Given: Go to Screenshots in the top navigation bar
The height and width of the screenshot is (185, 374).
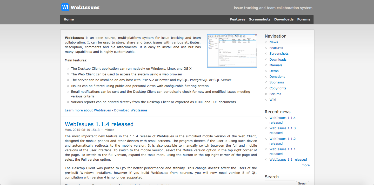Looking at the screenshot, I should point(259,19).
